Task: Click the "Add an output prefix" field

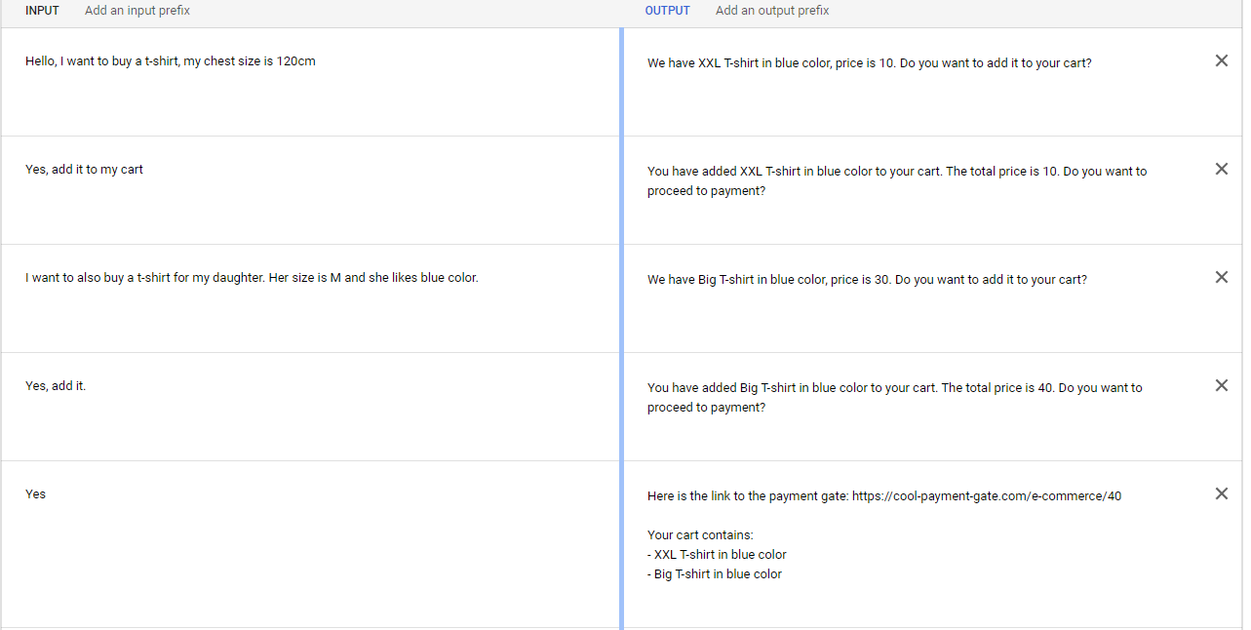Action: [x=772, y=11]
